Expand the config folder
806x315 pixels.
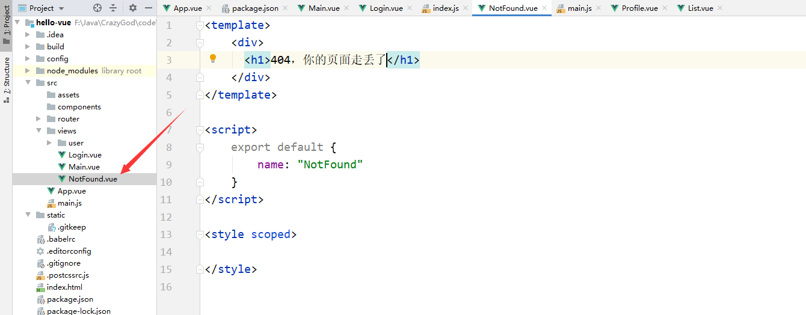point(28,58)
